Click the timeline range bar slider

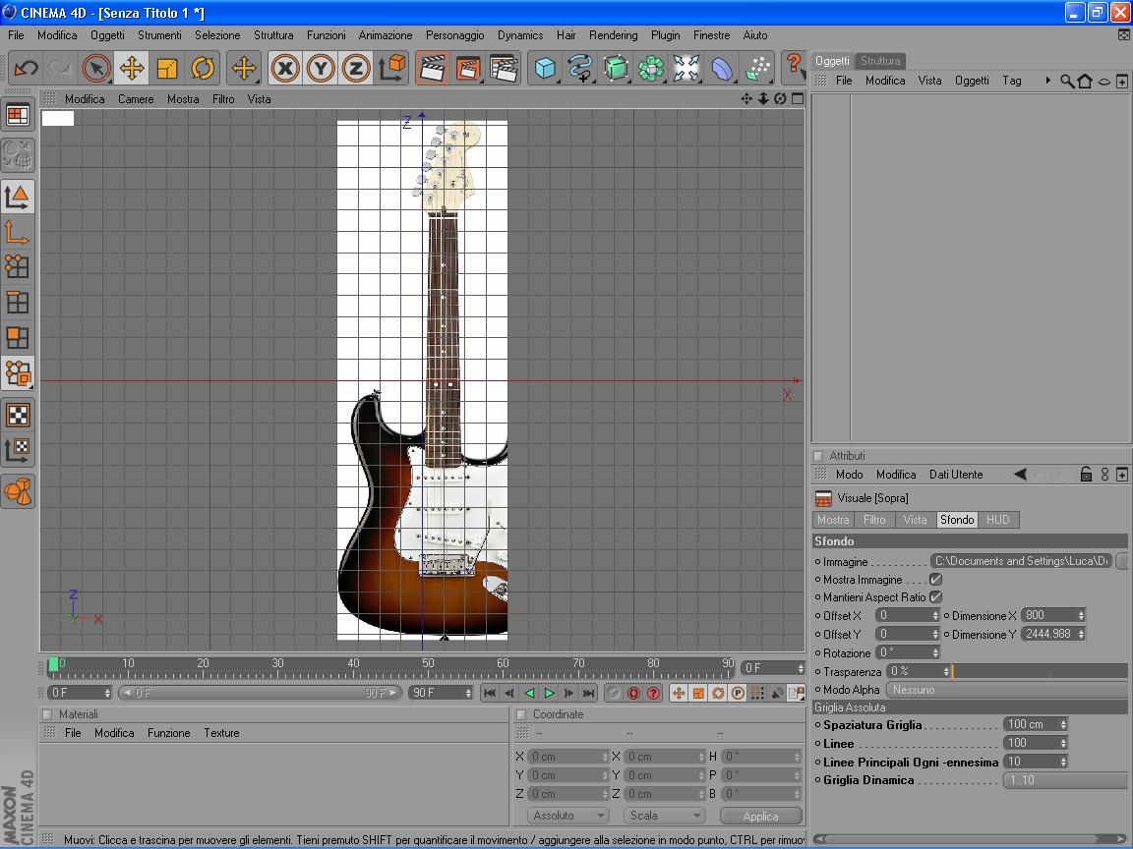point(260,693)
